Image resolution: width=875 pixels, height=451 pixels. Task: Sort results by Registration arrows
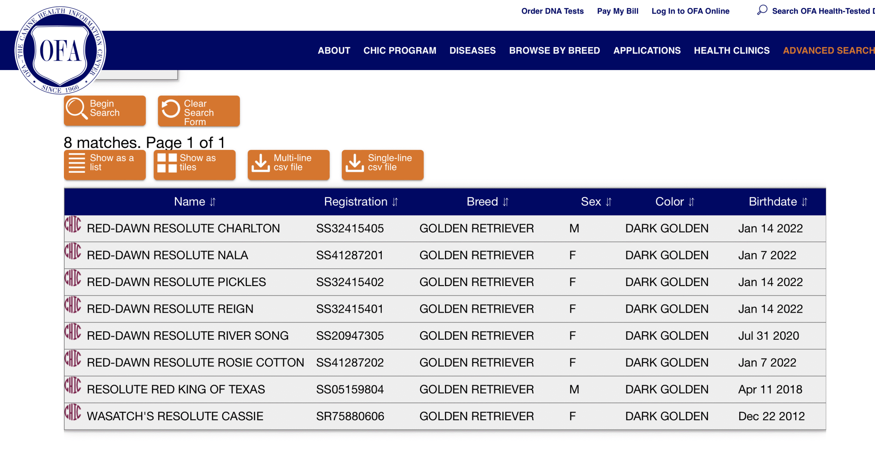pyautogui.click(x=395, y=202)
